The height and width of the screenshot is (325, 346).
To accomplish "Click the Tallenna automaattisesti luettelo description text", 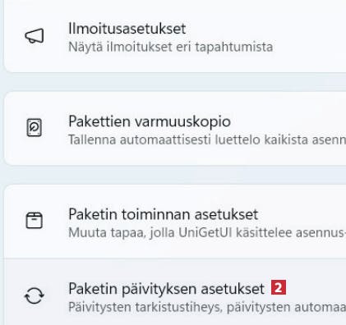I will pyautogui.click(x=207, y=140).
